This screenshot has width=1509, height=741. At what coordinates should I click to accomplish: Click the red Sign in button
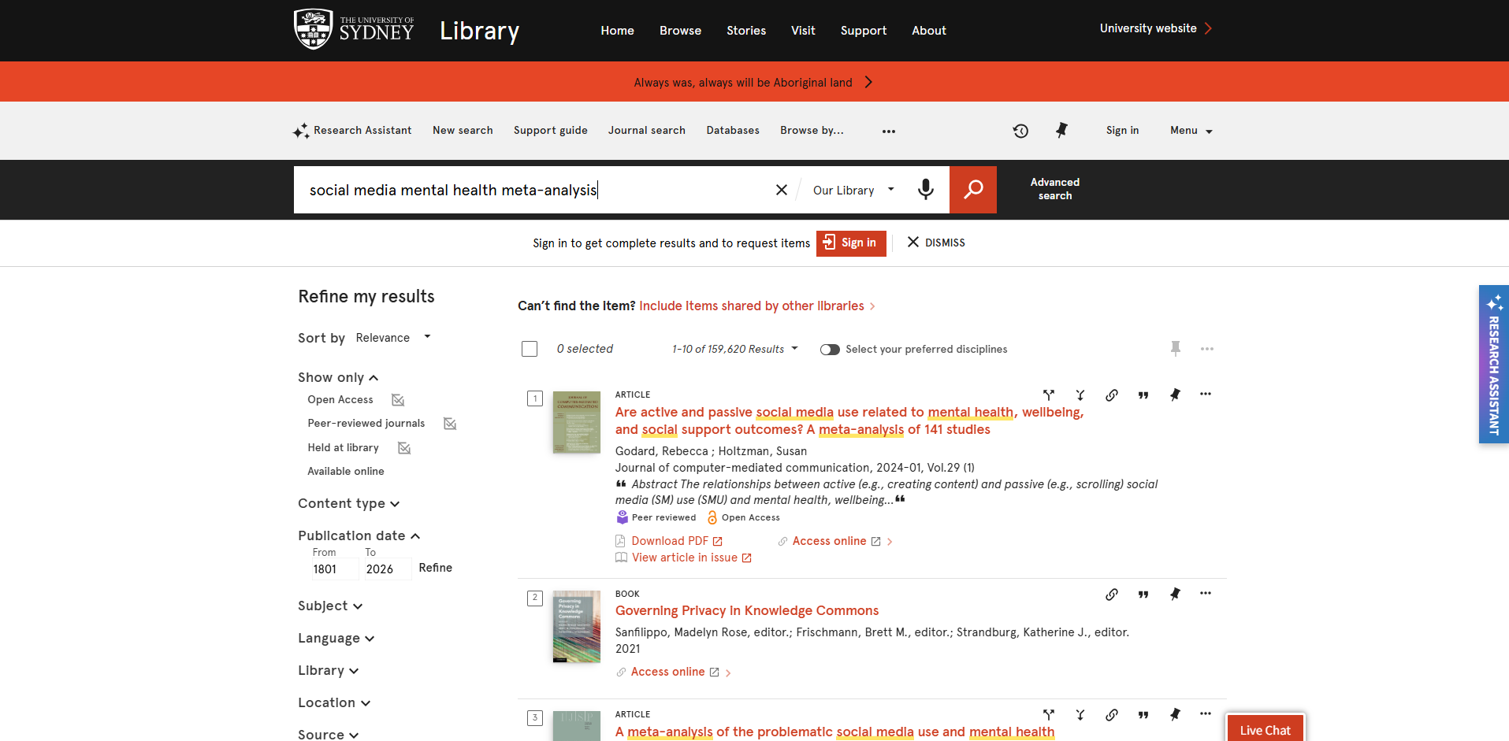click(851, 243)
